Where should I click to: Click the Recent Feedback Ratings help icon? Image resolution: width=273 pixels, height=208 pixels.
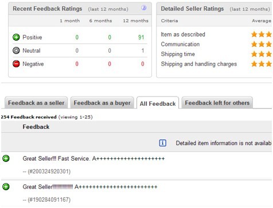pyautogui.click(x=144, y=7)
